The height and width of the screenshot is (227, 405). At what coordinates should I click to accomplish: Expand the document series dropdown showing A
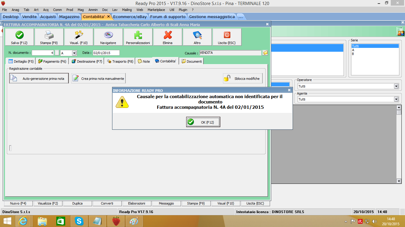coord(74,53)
